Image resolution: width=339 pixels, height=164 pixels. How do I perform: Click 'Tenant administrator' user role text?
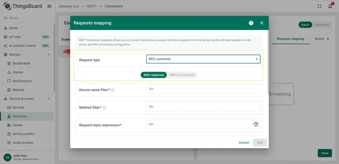(x=26, y=159)
